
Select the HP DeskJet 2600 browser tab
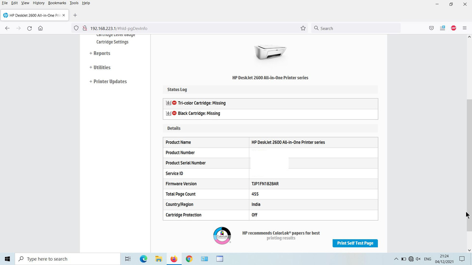pyautogui.click(x=34, y=15)
